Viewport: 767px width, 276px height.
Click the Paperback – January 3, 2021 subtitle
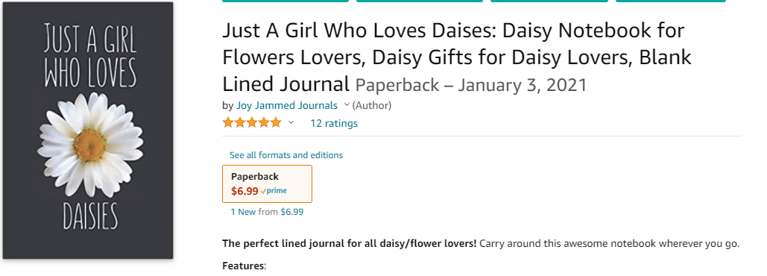[470, 85]
